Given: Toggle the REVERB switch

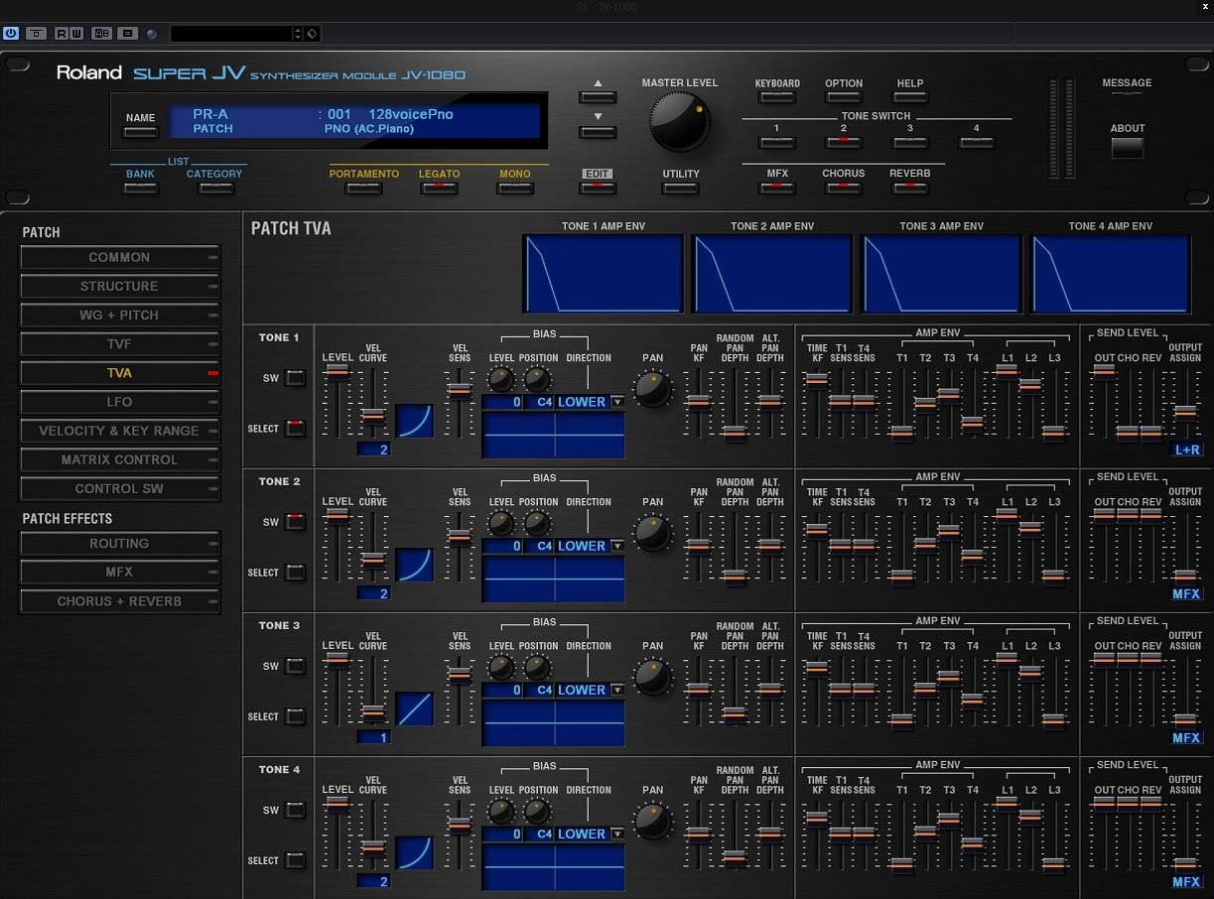Looking at the screenshot, I should point(910,187).
